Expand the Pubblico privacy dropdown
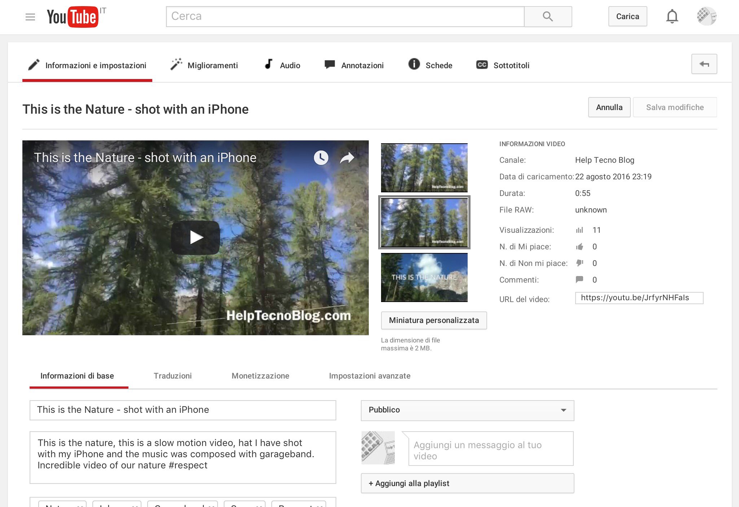The width and height of the screenshot is (739, 507). (467, 410)
